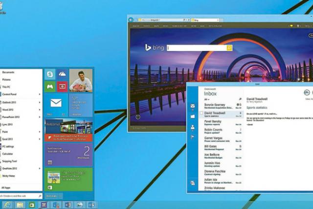Click the circular chevron on Bing image corner
The width and height of the screenshot is (313, 209).
[x=138, y=117]
